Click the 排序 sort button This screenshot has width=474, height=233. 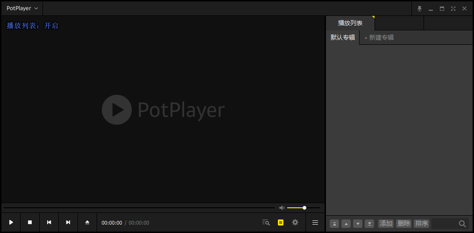pyautogui.click(x=421, y=224)
